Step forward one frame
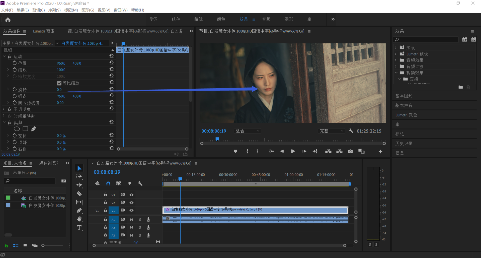 coord(304,151)
